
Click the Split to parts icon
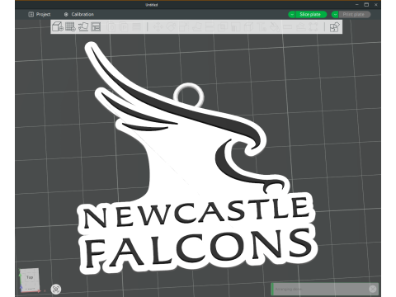coord(124,26)
